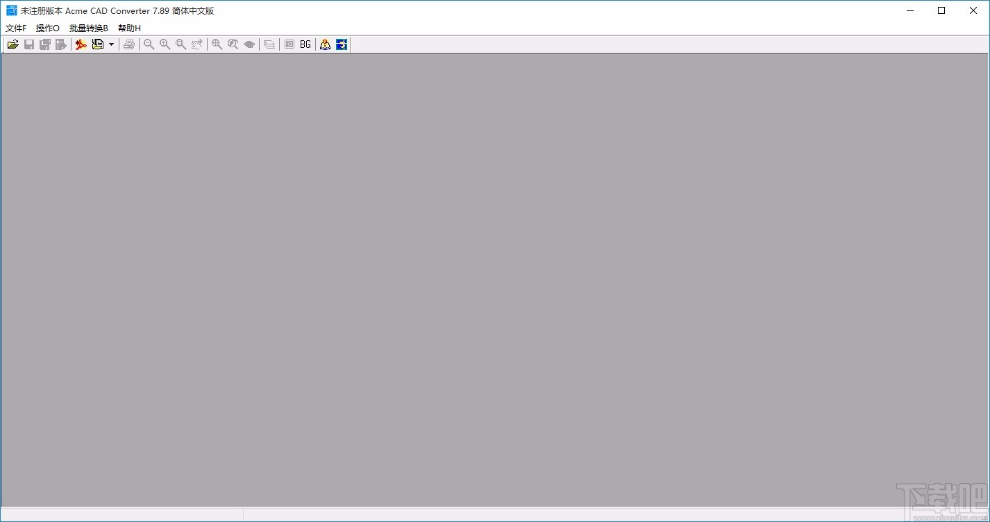This screenshot has width=990, height=522.
Task: Open the 批量转换B batch conversion menu
Action: point(87,28)
